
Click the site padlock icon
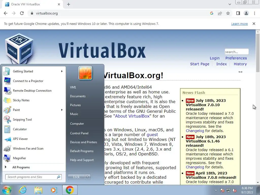click(32, 13)
